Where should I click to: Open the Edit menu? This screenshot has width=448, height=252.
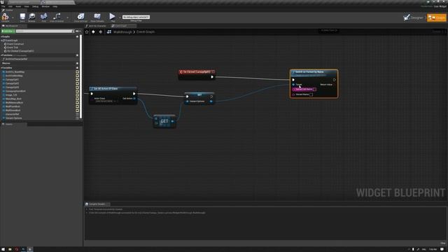coord(10,6)
